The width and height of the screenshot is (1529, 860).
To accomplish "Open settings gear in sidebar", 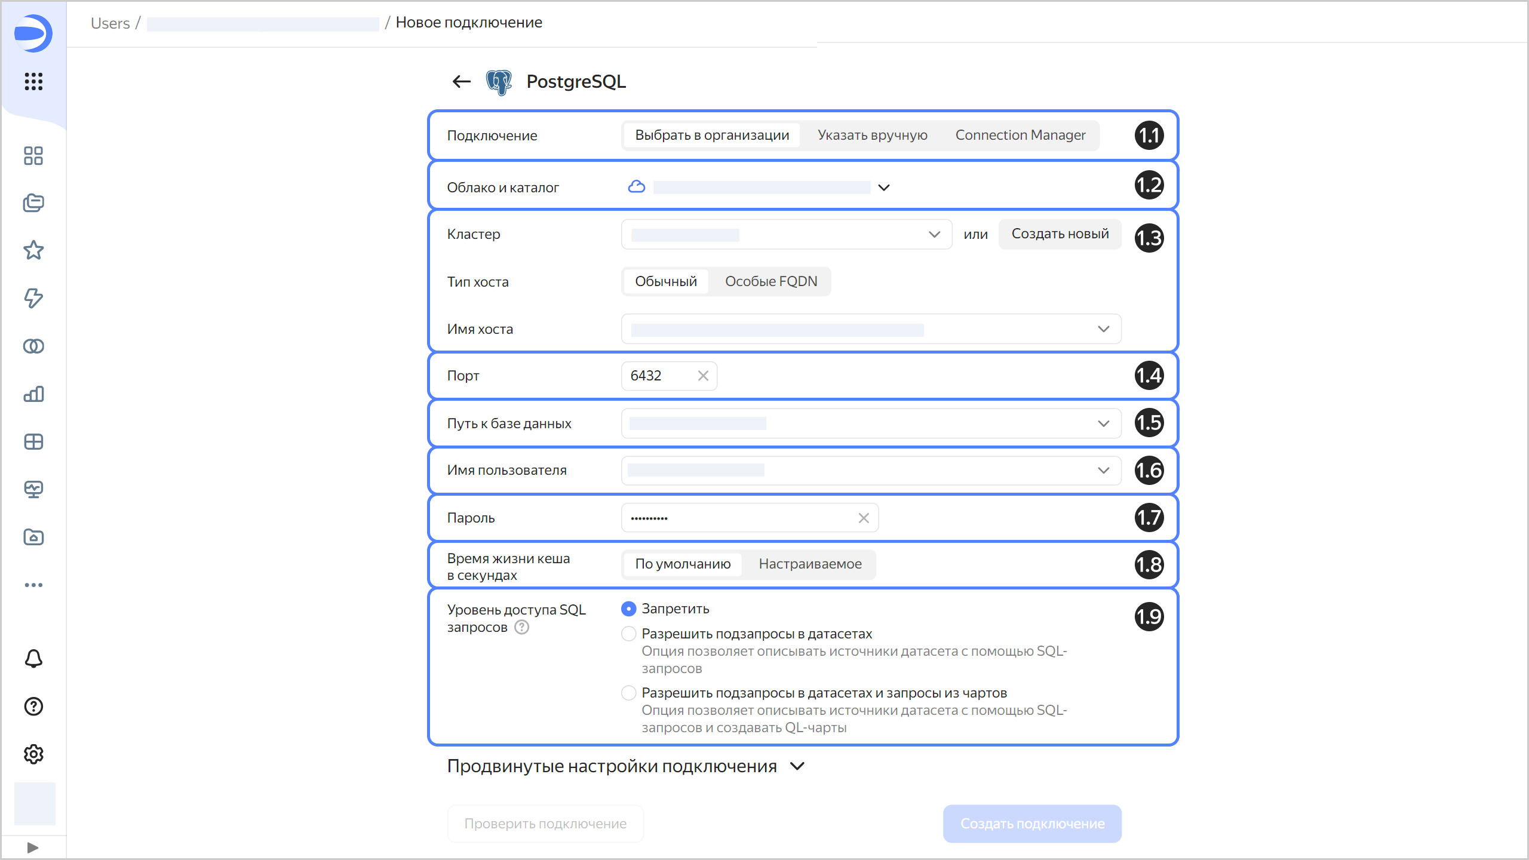I will (33, 754).
